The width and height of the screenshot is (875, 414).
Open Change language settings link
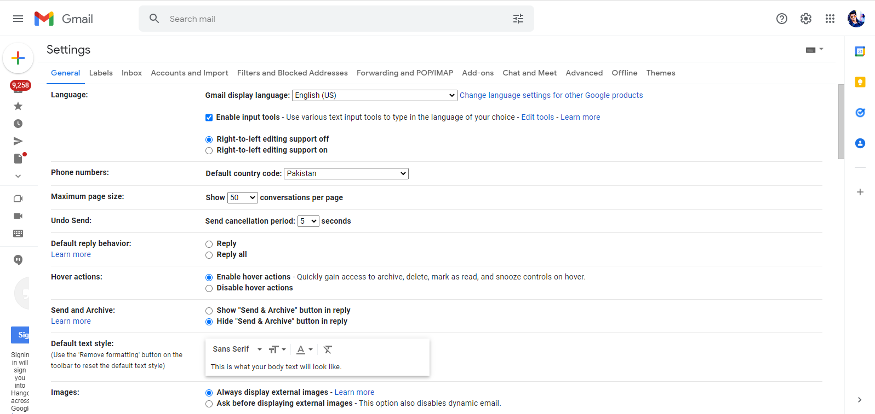pyautogui.click(x=551, y=95)
